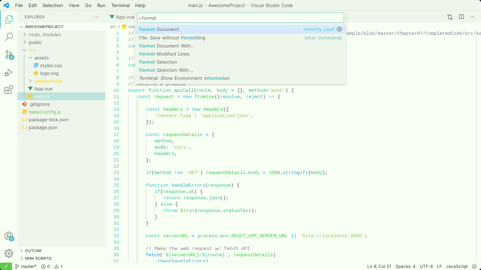The image size is (481, 270).
Task: Show warnings count in status bar
Action: [x=58, y=266]
